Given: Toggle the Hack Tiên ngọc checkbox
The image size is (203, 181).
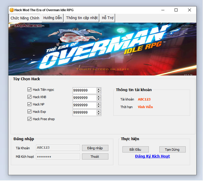Looking at the screenshot, I should [x=29, y=90].
